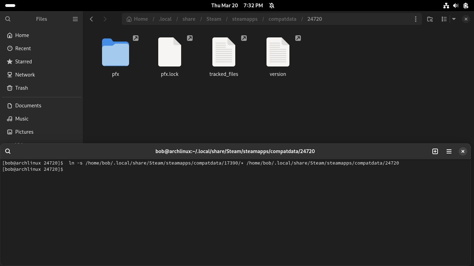
Task: Click the version file name label
Action: pyautogui.click(x=278, y=74)
